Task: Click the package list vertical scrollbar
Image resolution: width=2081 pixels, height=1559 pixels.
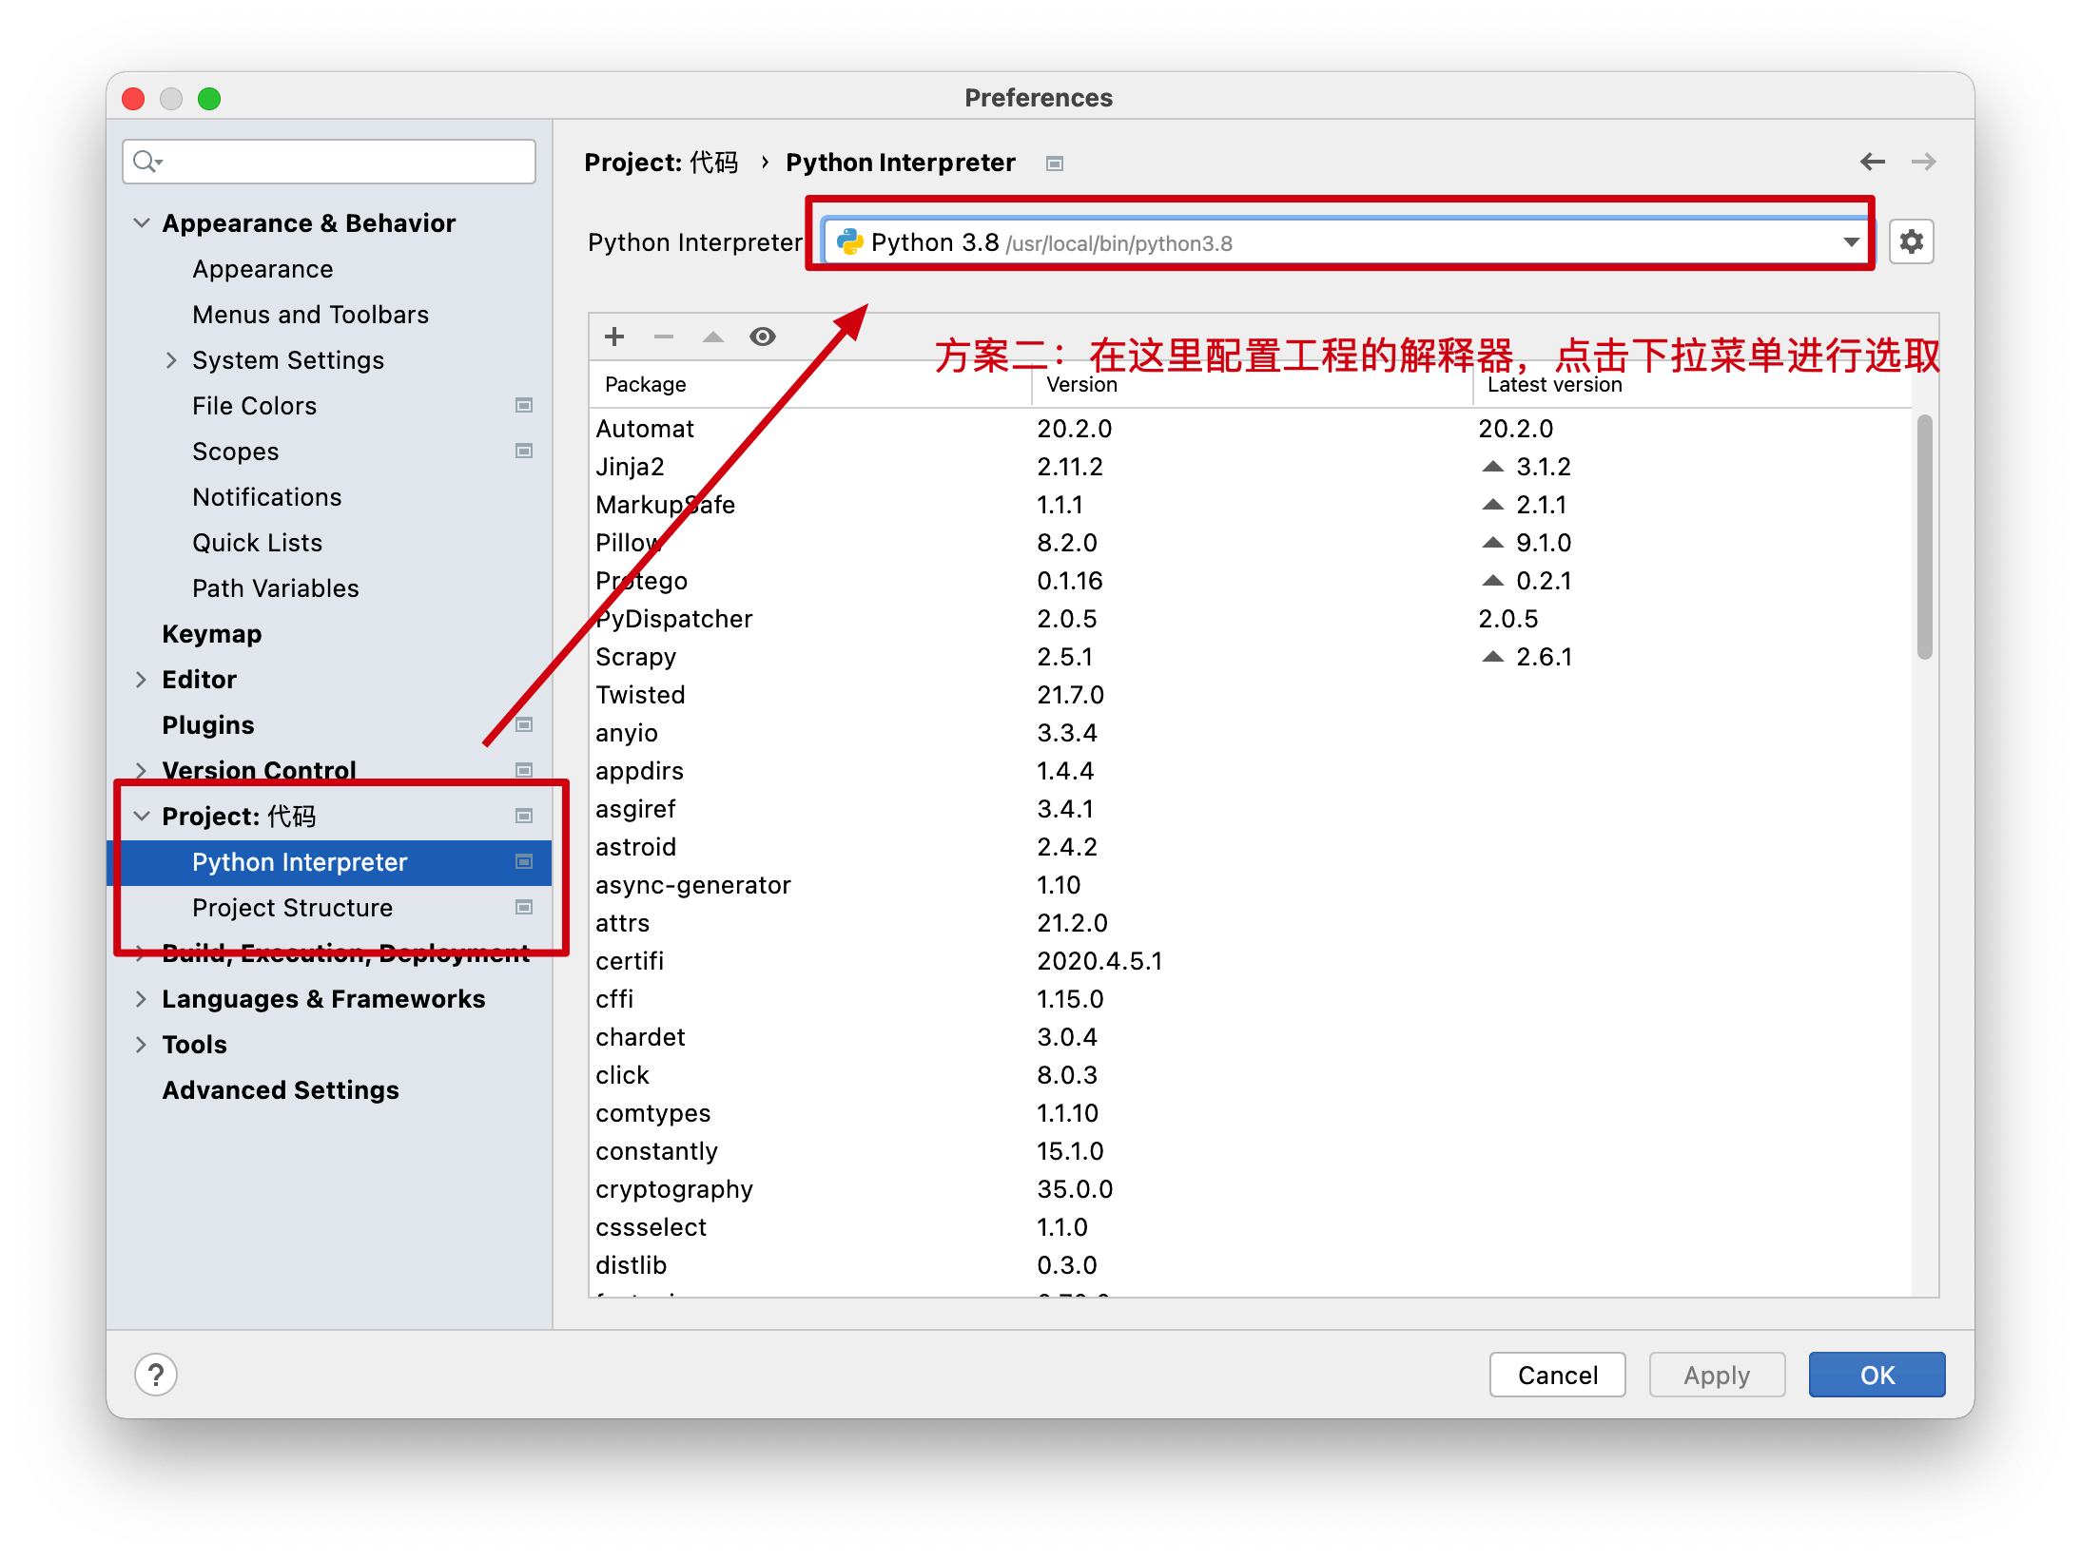Action: 1924,537
